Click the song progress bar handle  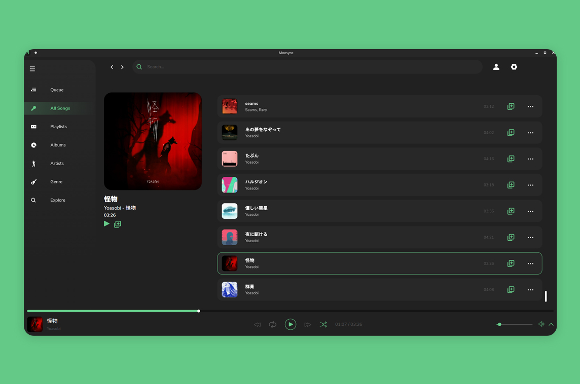point(199,311)
